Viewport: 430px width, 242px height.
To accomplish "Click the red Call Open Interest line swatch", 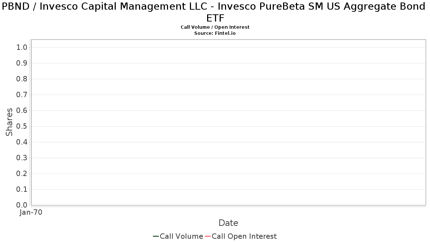I will [x=208, y=236].
